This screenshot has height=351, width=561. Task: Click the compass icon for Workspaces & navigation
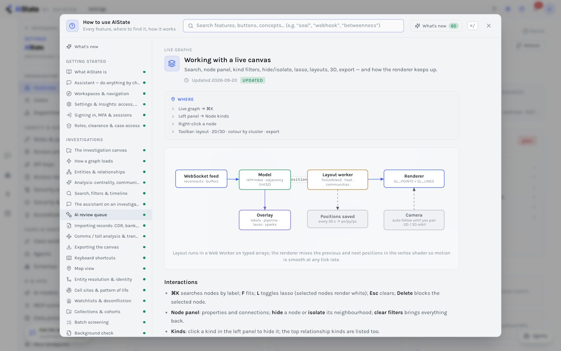[x=69, y=94]
